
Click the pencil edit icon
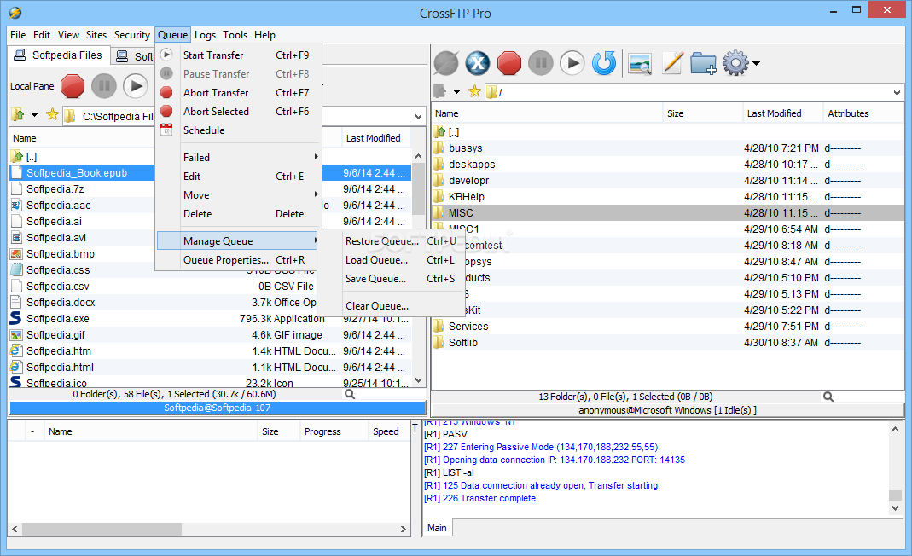(x=672, y=63)
